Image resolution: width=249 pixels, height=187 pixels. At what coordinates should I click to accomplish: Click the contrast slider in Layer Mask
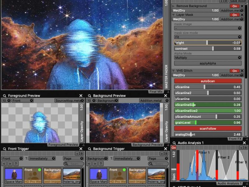click(208, 49)
